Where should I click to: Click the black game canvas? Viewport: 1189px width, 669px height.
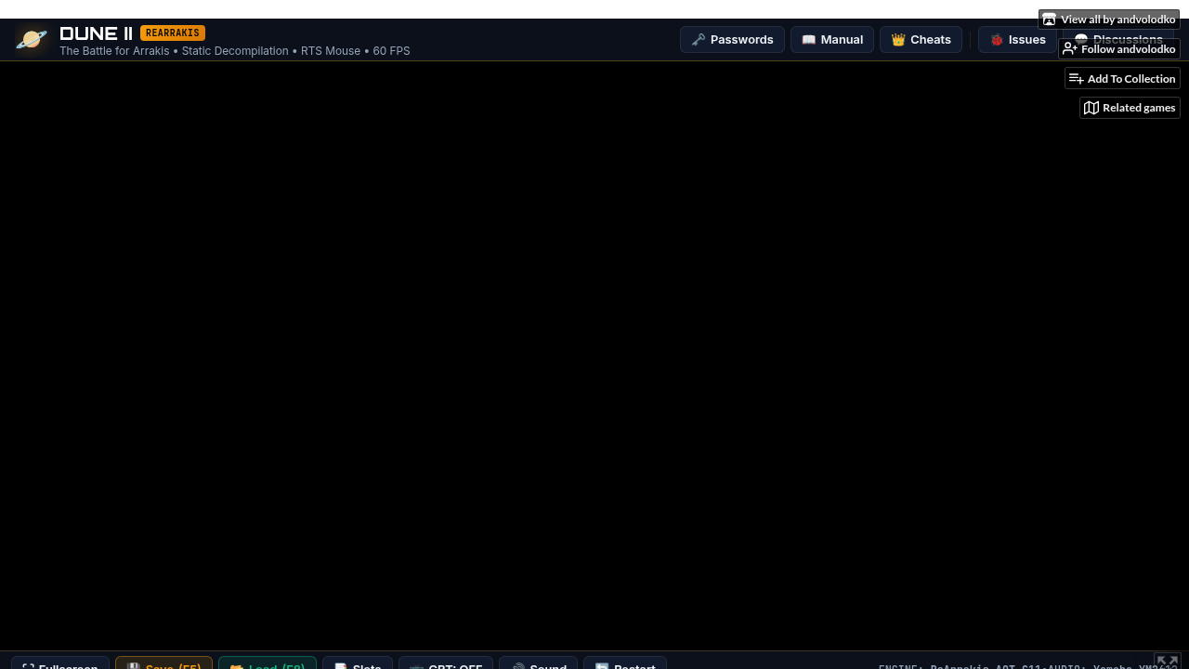tap(594, 356)
